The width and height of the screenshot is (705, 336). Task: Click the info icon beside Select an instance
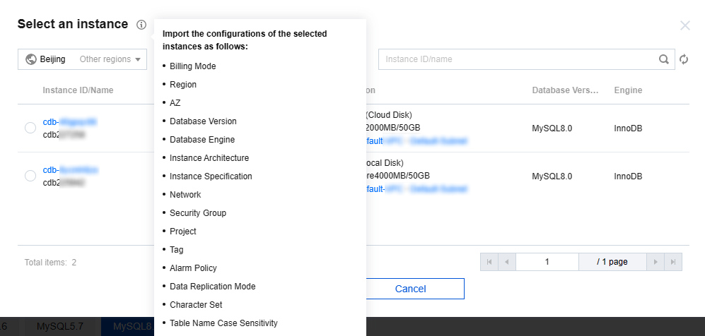click(141, 25)
